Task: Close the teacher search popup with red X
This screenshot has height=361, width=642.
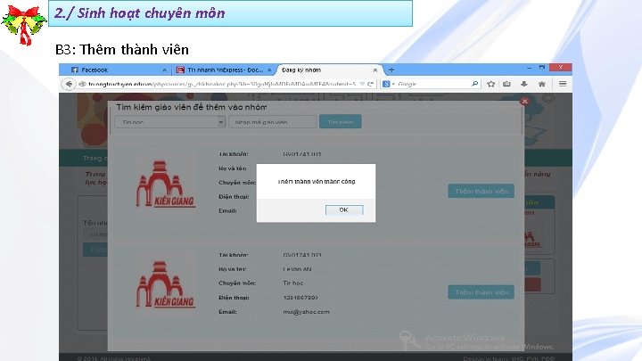Action: click(524, 101)
